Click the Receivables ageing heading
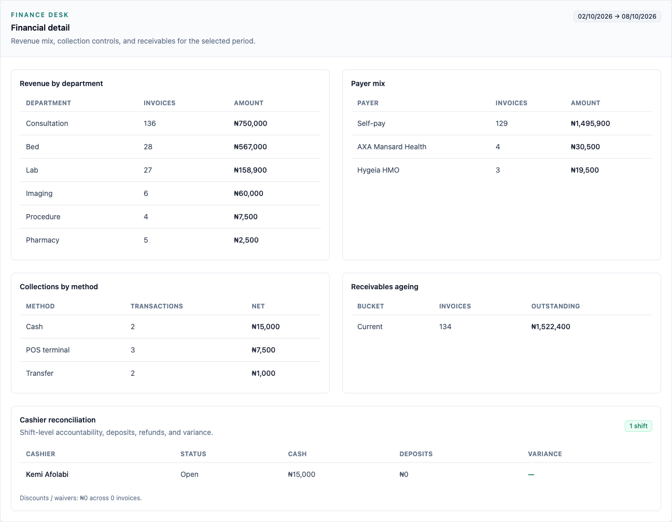Viewport: 672px width, 522px height. point(385,287)
